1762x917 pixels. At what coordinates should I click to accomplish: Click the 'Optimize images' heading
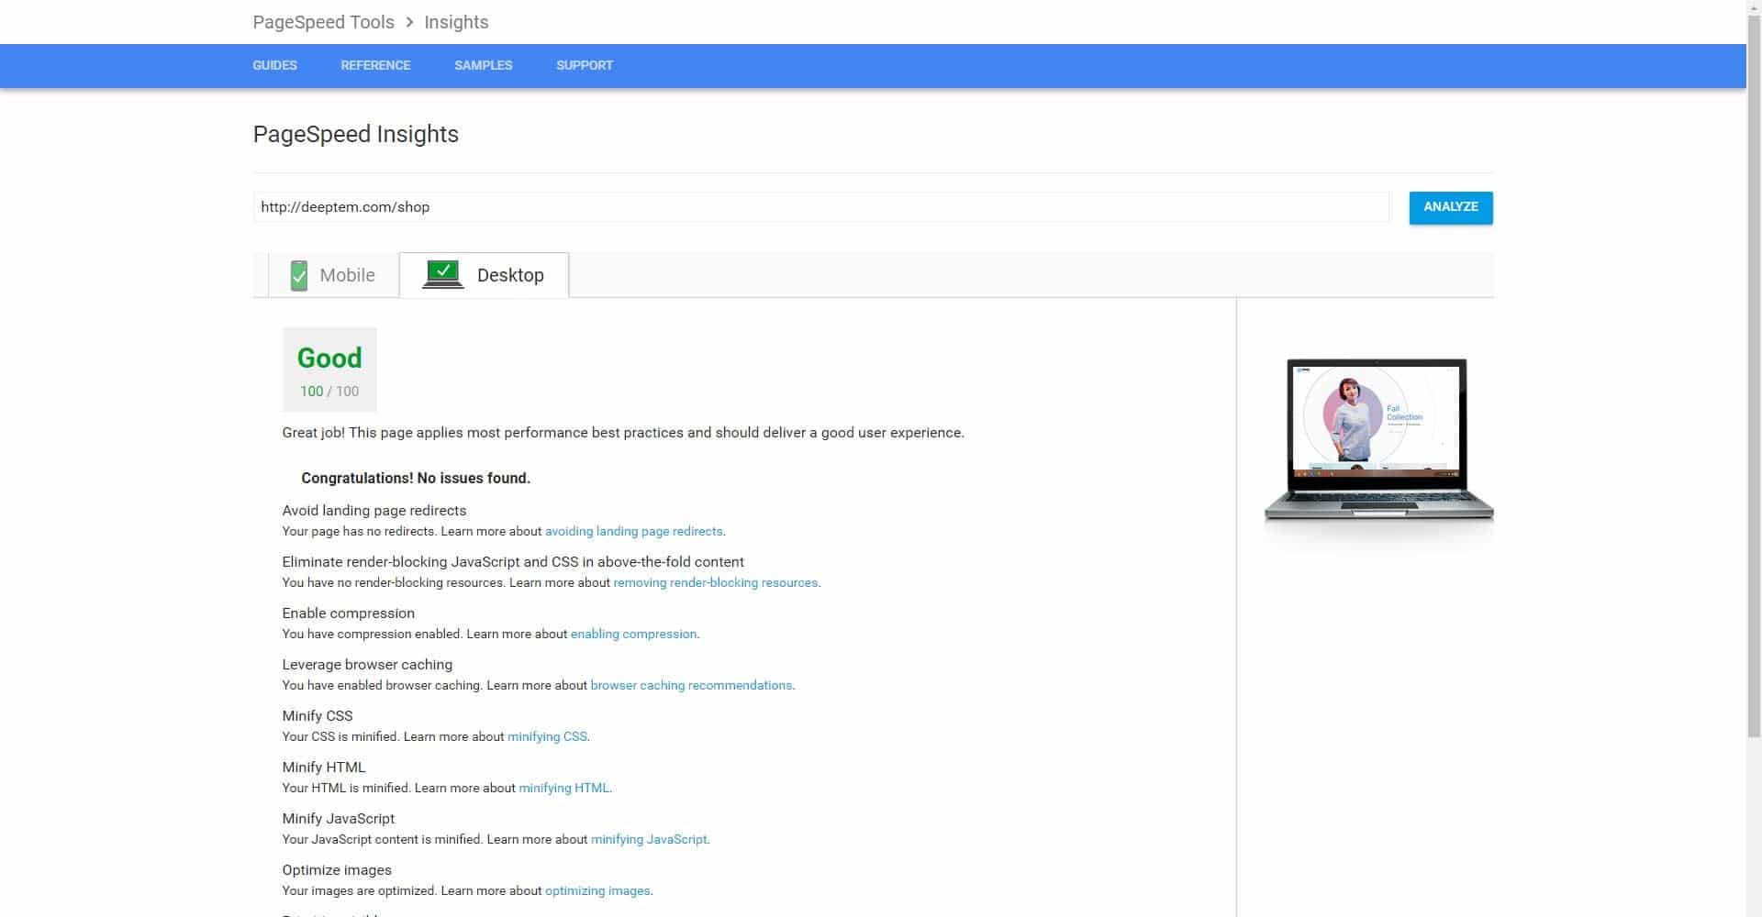[337, 870]
